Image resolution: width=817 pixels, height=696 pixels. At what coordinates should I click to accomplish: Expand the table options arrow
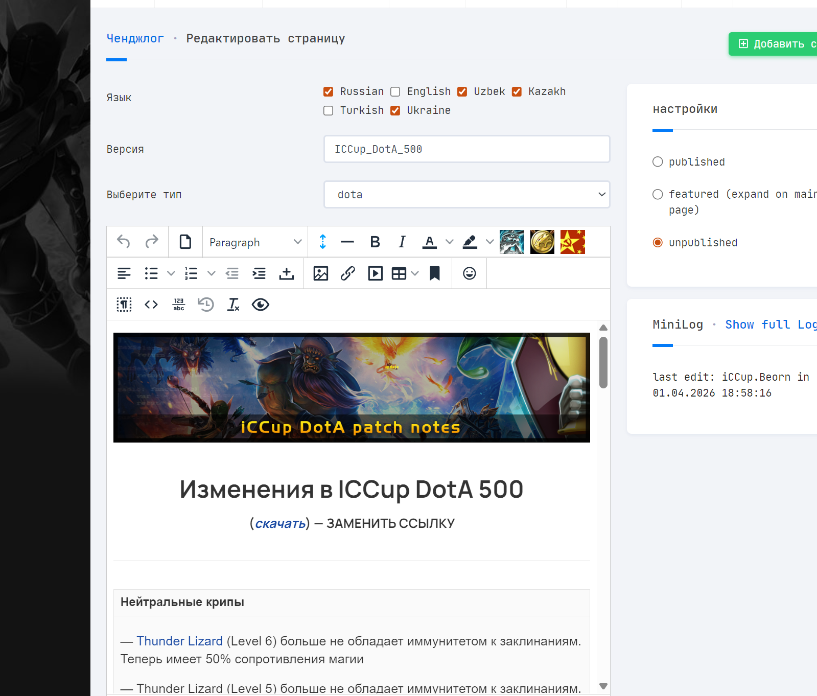pos(415,273)
